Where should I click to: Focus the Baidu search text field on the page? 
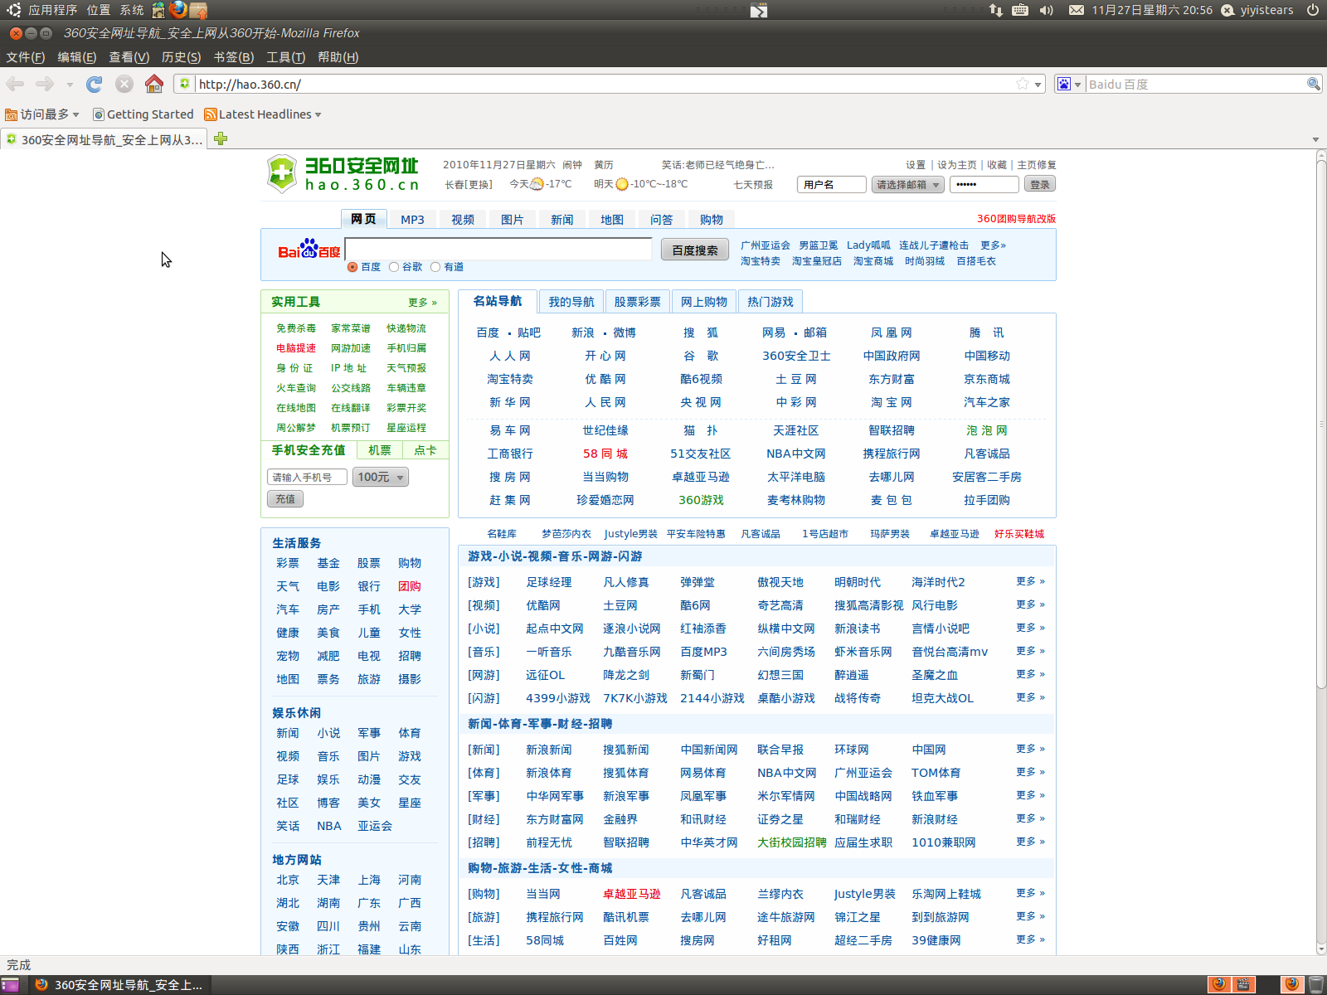pos(498,249)
